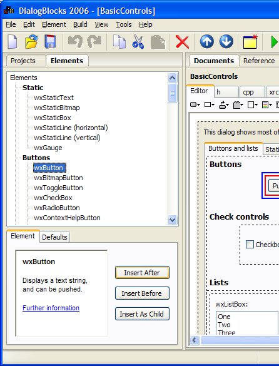Image resolution: width=279 pixels, height=366 pixels.
Task: Move element up with the blue arrow
Action: (207, 41)
